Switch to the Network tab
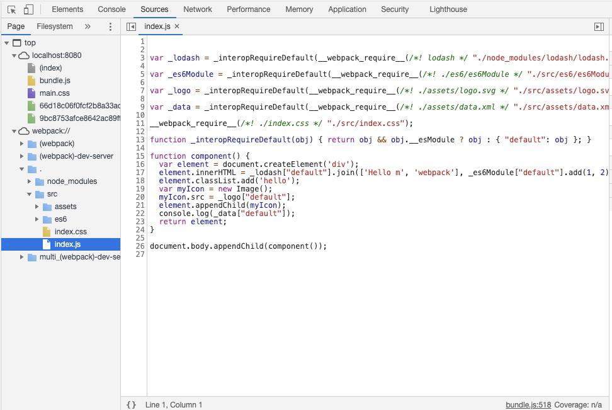Image resolution: width=612 pixels, height=410 pixels. pos(198,9)
